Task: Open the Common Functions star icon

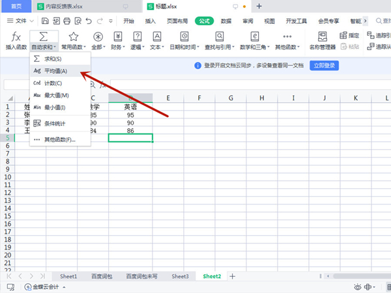Action: pos(74,36)
